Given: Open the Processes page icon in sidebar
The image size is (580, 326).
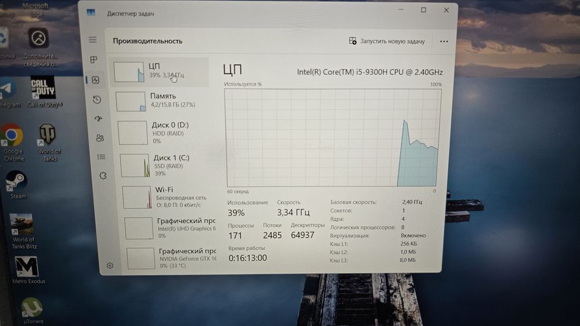Looking at the screenshot, I should 93,60.
